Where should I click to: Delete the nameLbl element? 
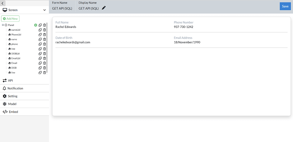click(x=44, y=30)
